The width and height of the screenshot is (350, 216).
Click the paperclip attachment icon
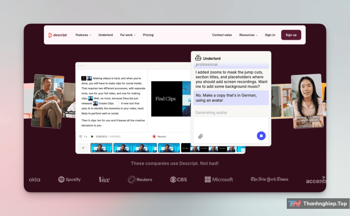(x=201, y=136)
